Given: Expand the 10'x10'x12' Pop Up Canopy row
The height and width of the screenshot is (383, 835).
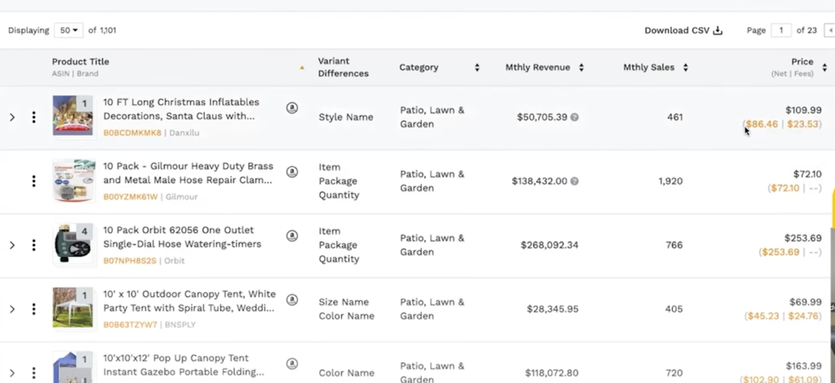Looking at the screenshot, I should point(12,373).
